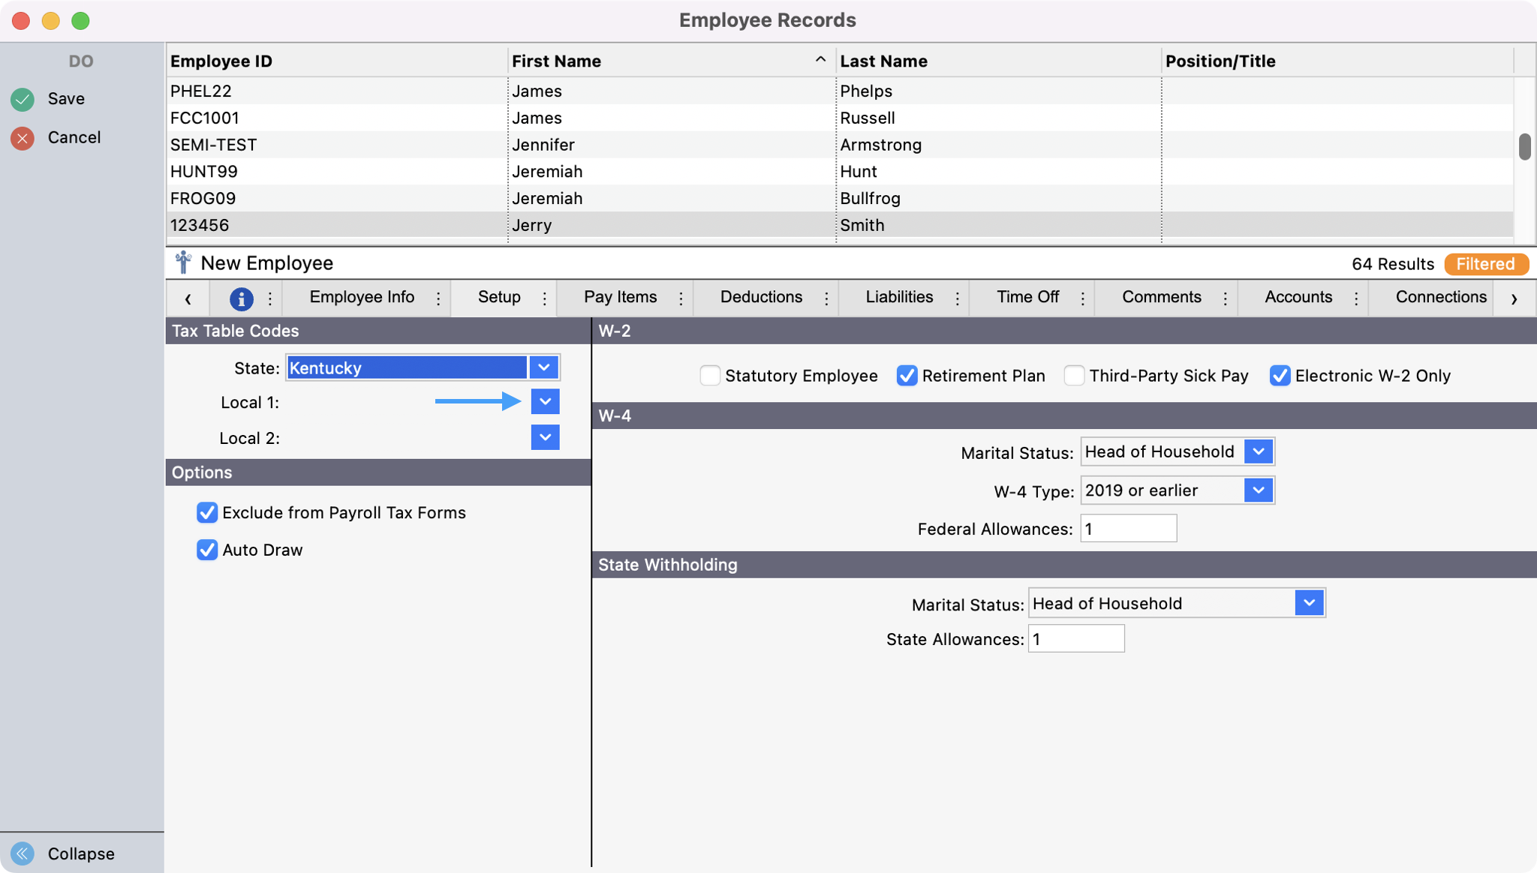Open the State Withholding Marital Status dropdown
The width and height of the screenshot is (1537, 873).
click(1309, 603)
